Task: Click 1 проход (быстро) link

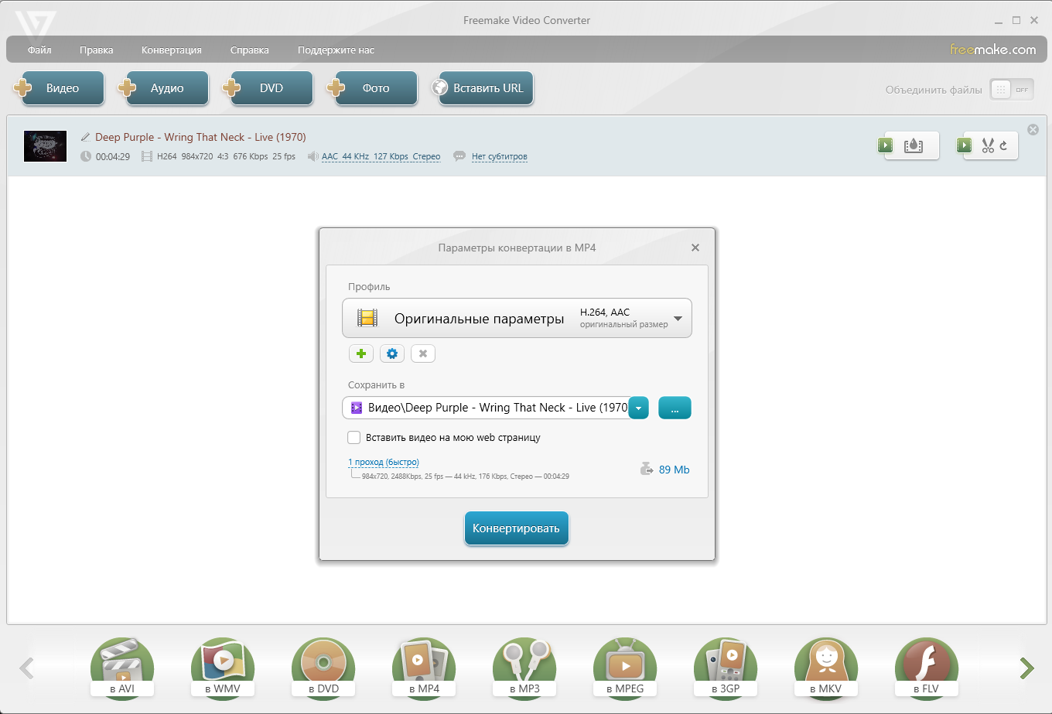Action: [x=384, y=462]
